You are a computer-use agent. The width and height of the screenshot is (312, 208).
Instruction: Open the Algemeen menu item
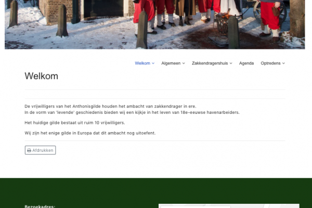point(171,63)
